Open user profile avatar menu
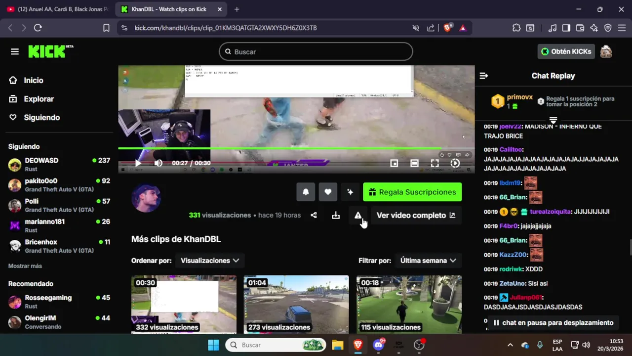This screenshot has height=356, width=632. click(606, 51)
